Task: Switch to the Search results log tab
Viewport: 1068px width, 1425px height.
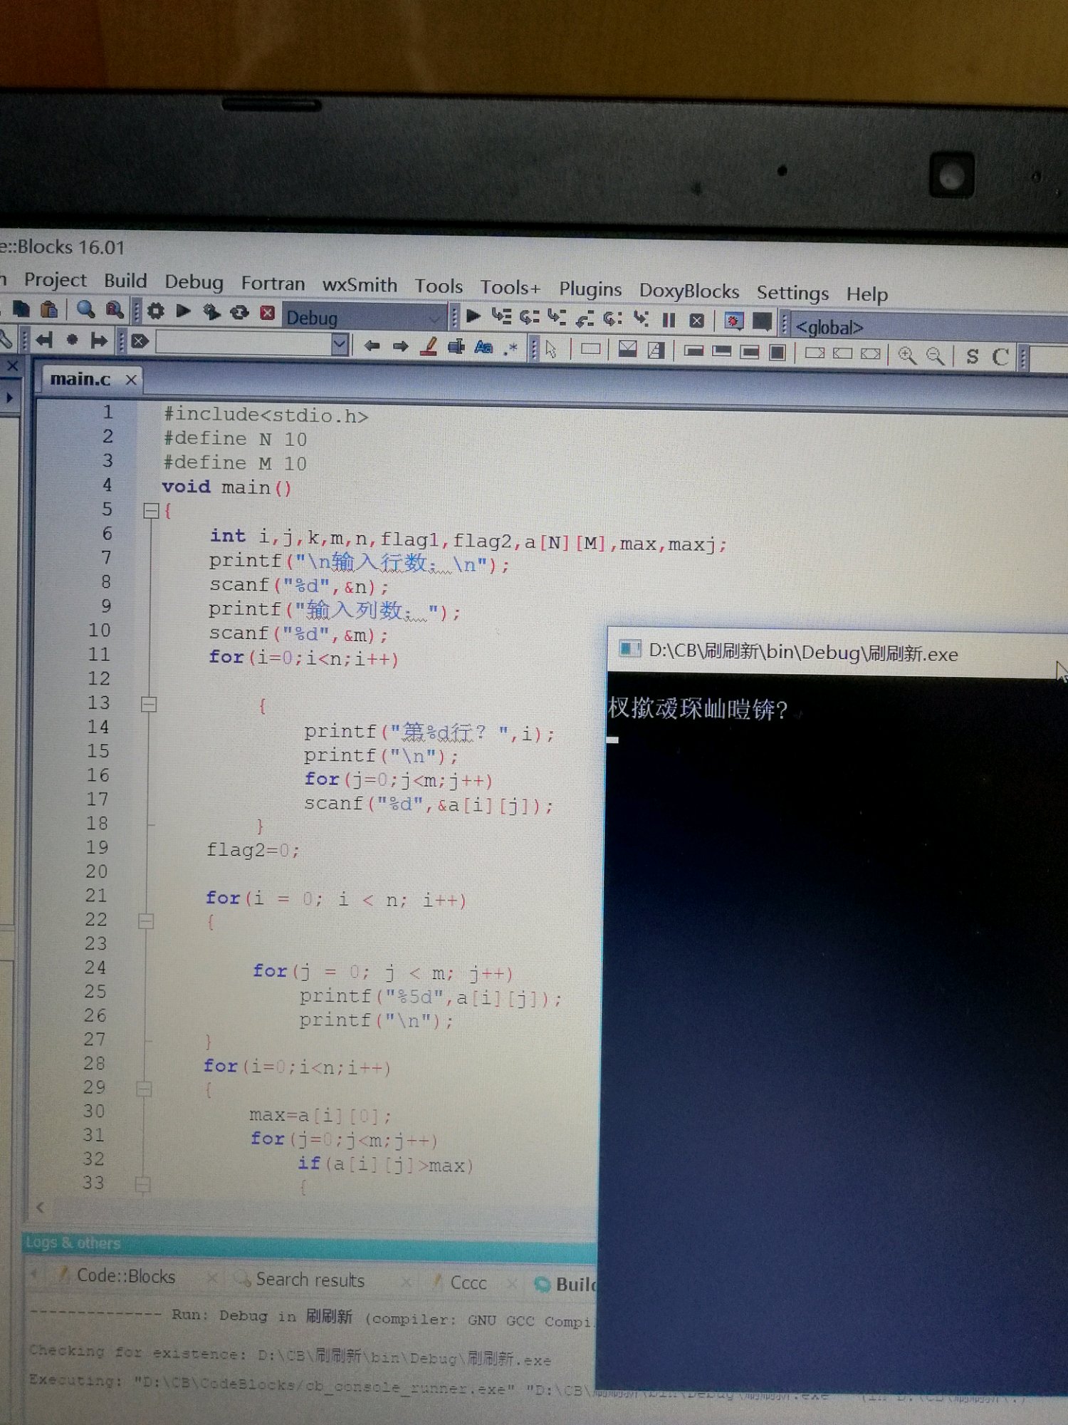Action: pyautogui.click(x=302, y=1280)
